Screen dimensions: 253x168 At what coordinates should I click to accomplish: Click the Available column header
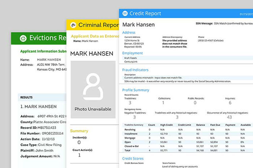[246, 125]
